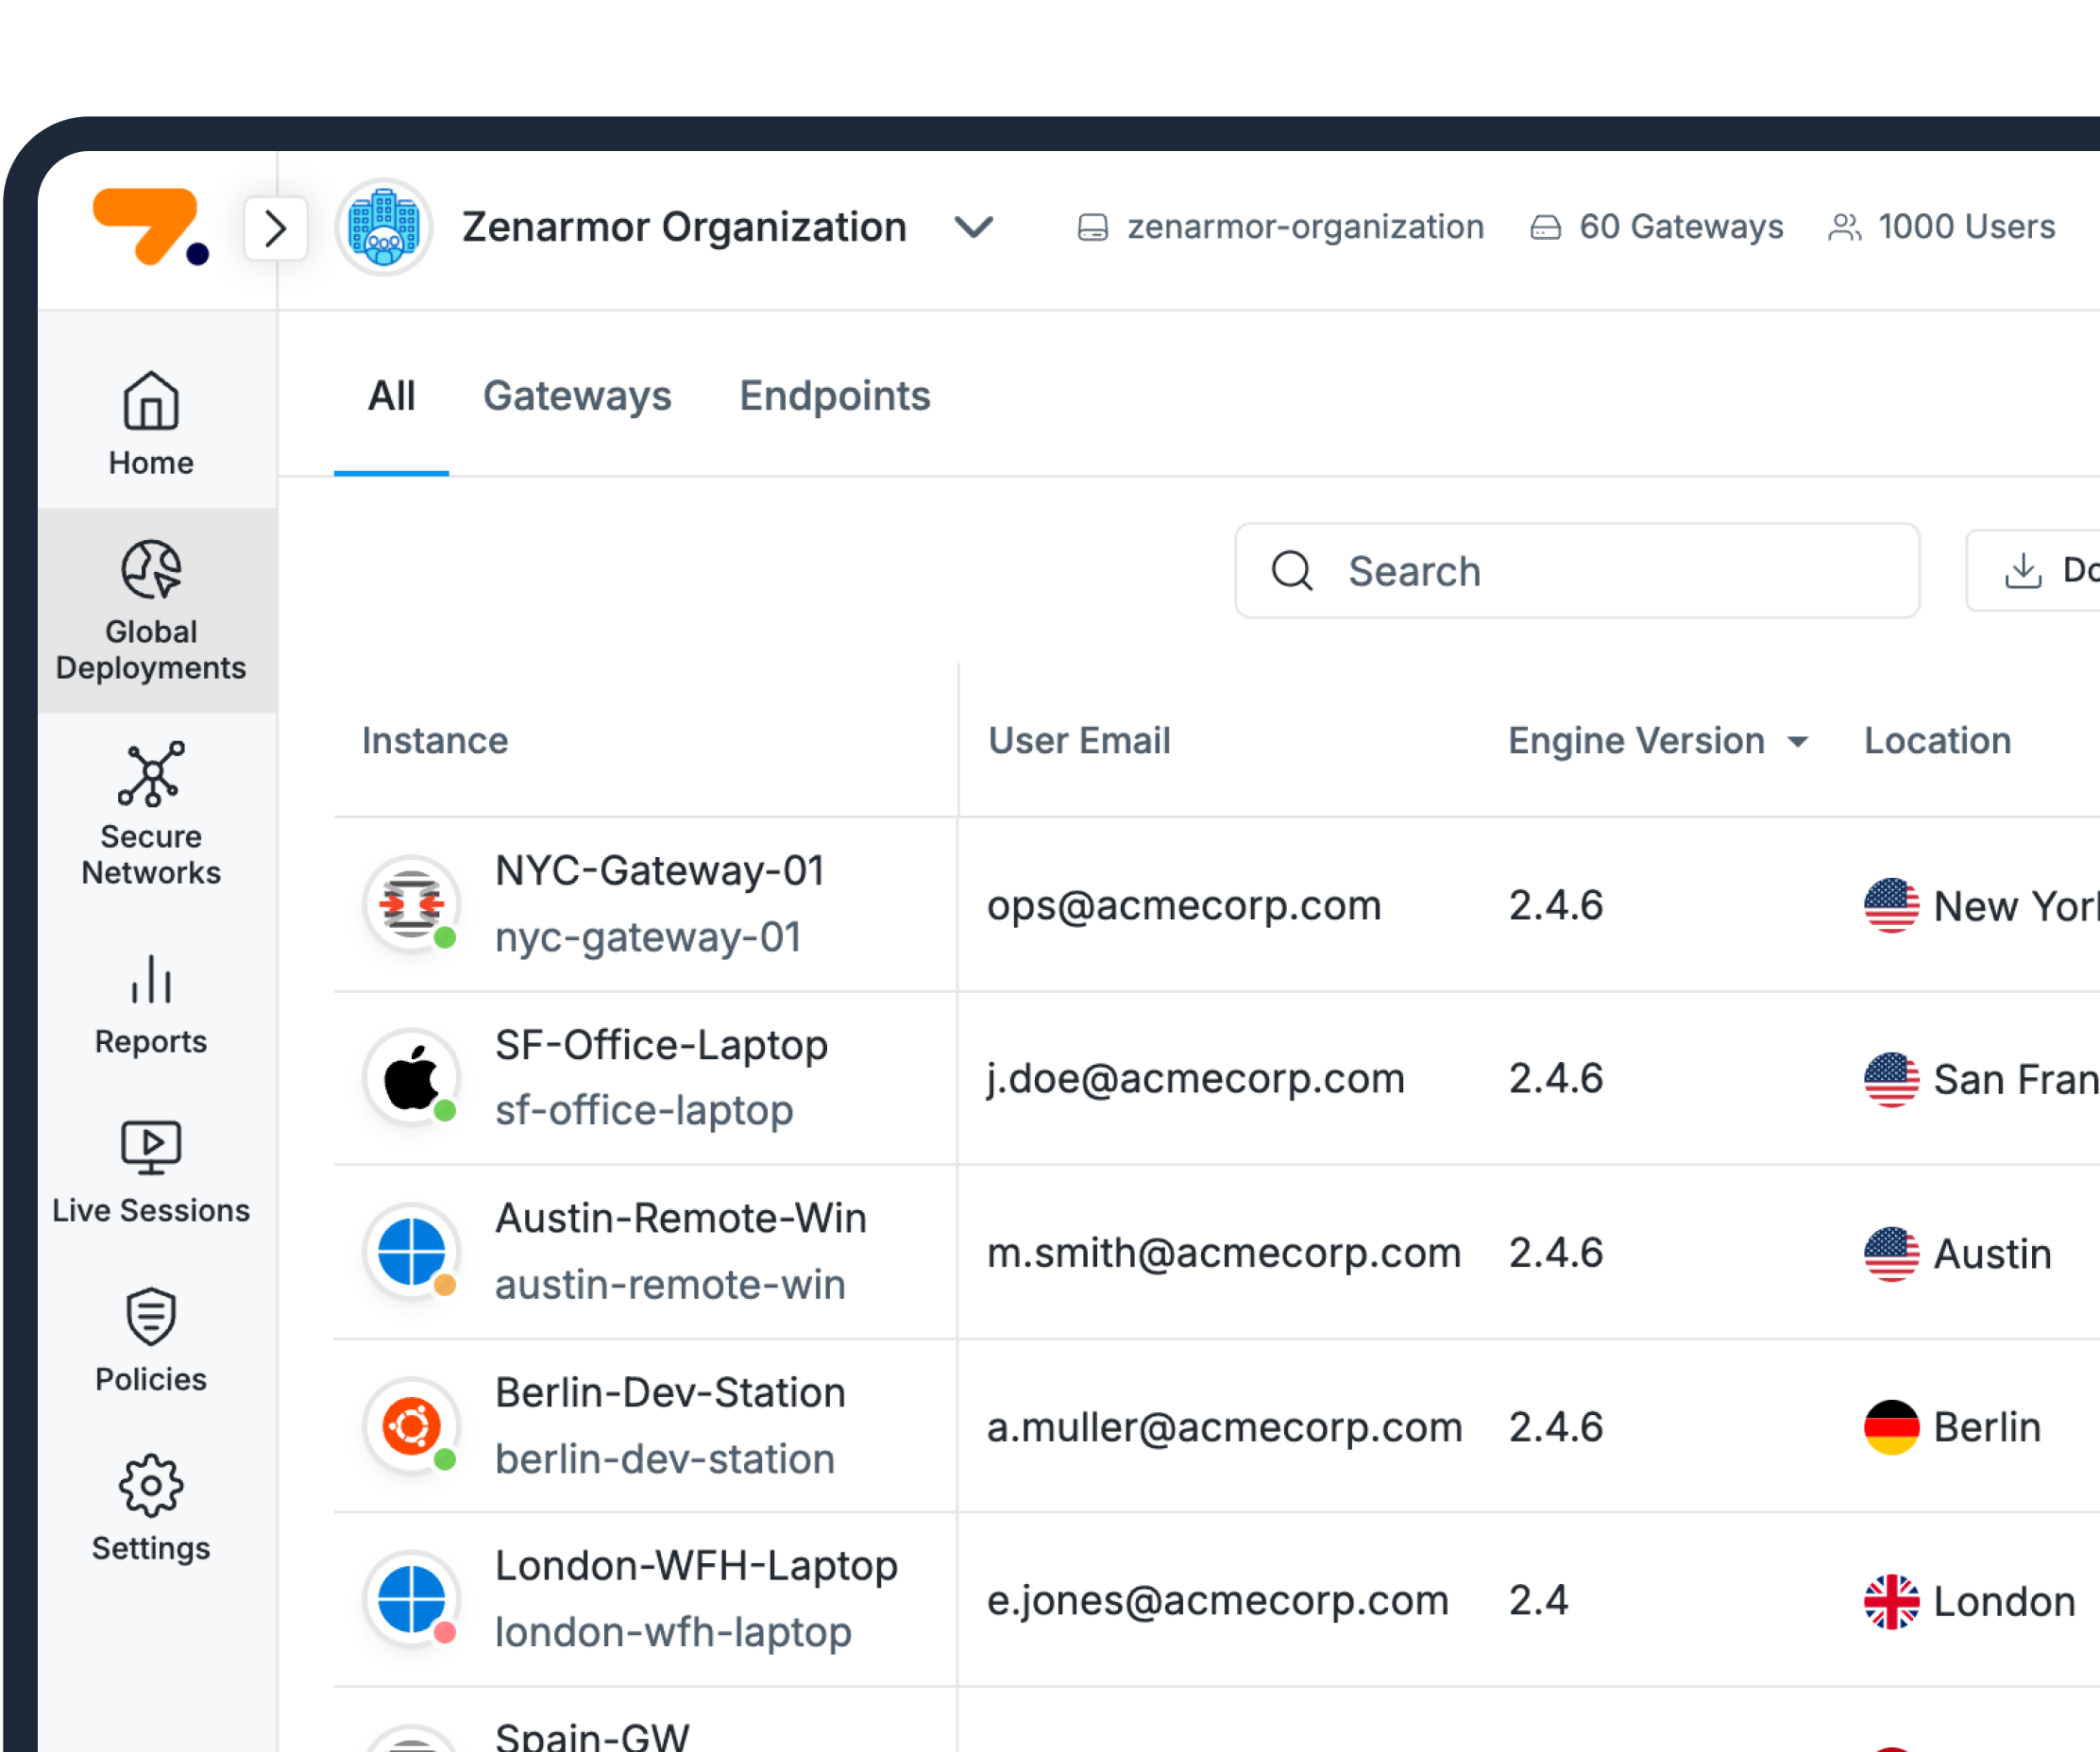Open the Spain-GW instance
Viewport: 2100px width, 1752px height.
coord(592,1737)
